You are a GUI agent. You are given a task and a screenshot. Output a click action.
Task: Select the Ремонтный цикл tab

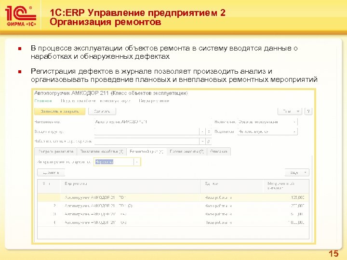click(x=147, y=152)
